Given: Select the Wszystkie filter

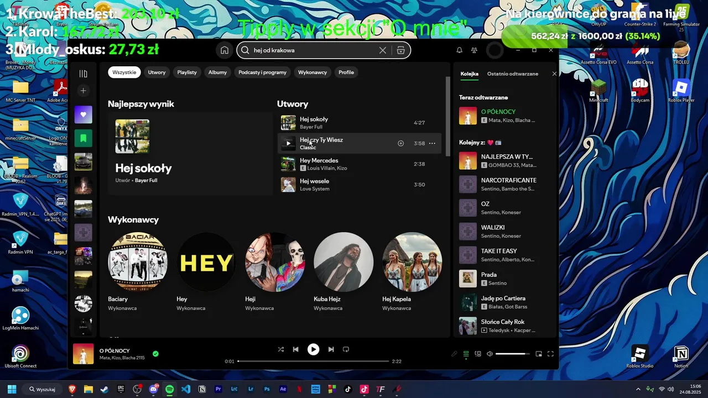Looking at the screenshot, I should point(124,72).
